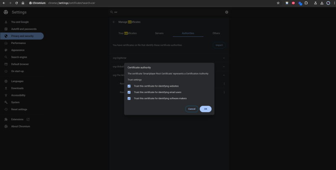
Task: Open the Chromium three-dot main menu
Action: [334, 3]
